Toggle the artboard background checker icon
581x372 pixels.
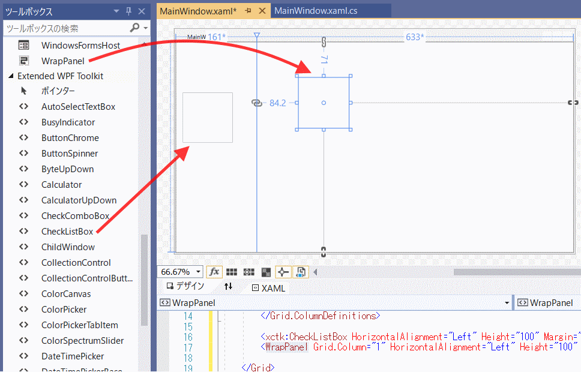pyautogui.click(x=266, y=272)
